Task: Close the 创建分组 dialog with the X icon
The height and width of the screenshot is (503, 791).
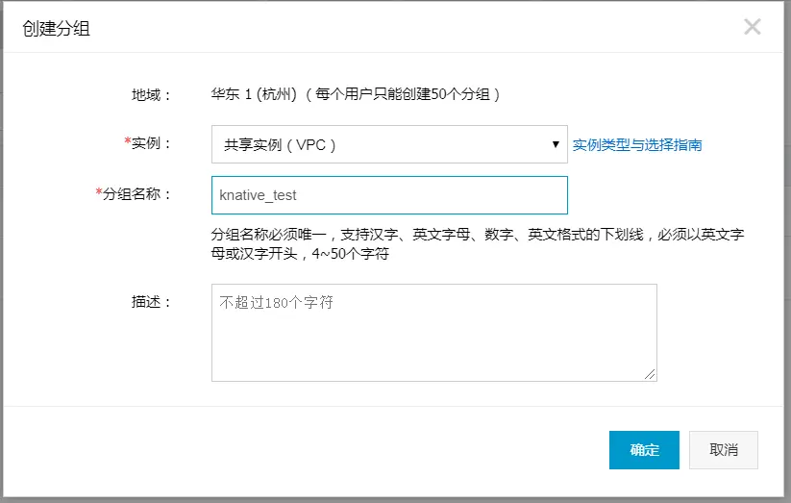Action: click(753, 27)
